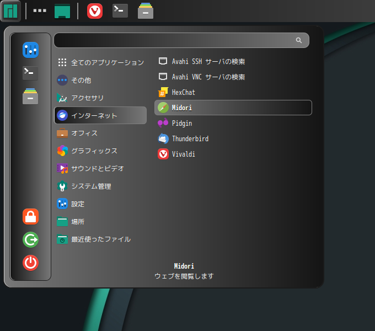Click the Midori compass icon
Viewport: 375px width, 331px height.
click(x=163, y=108)
